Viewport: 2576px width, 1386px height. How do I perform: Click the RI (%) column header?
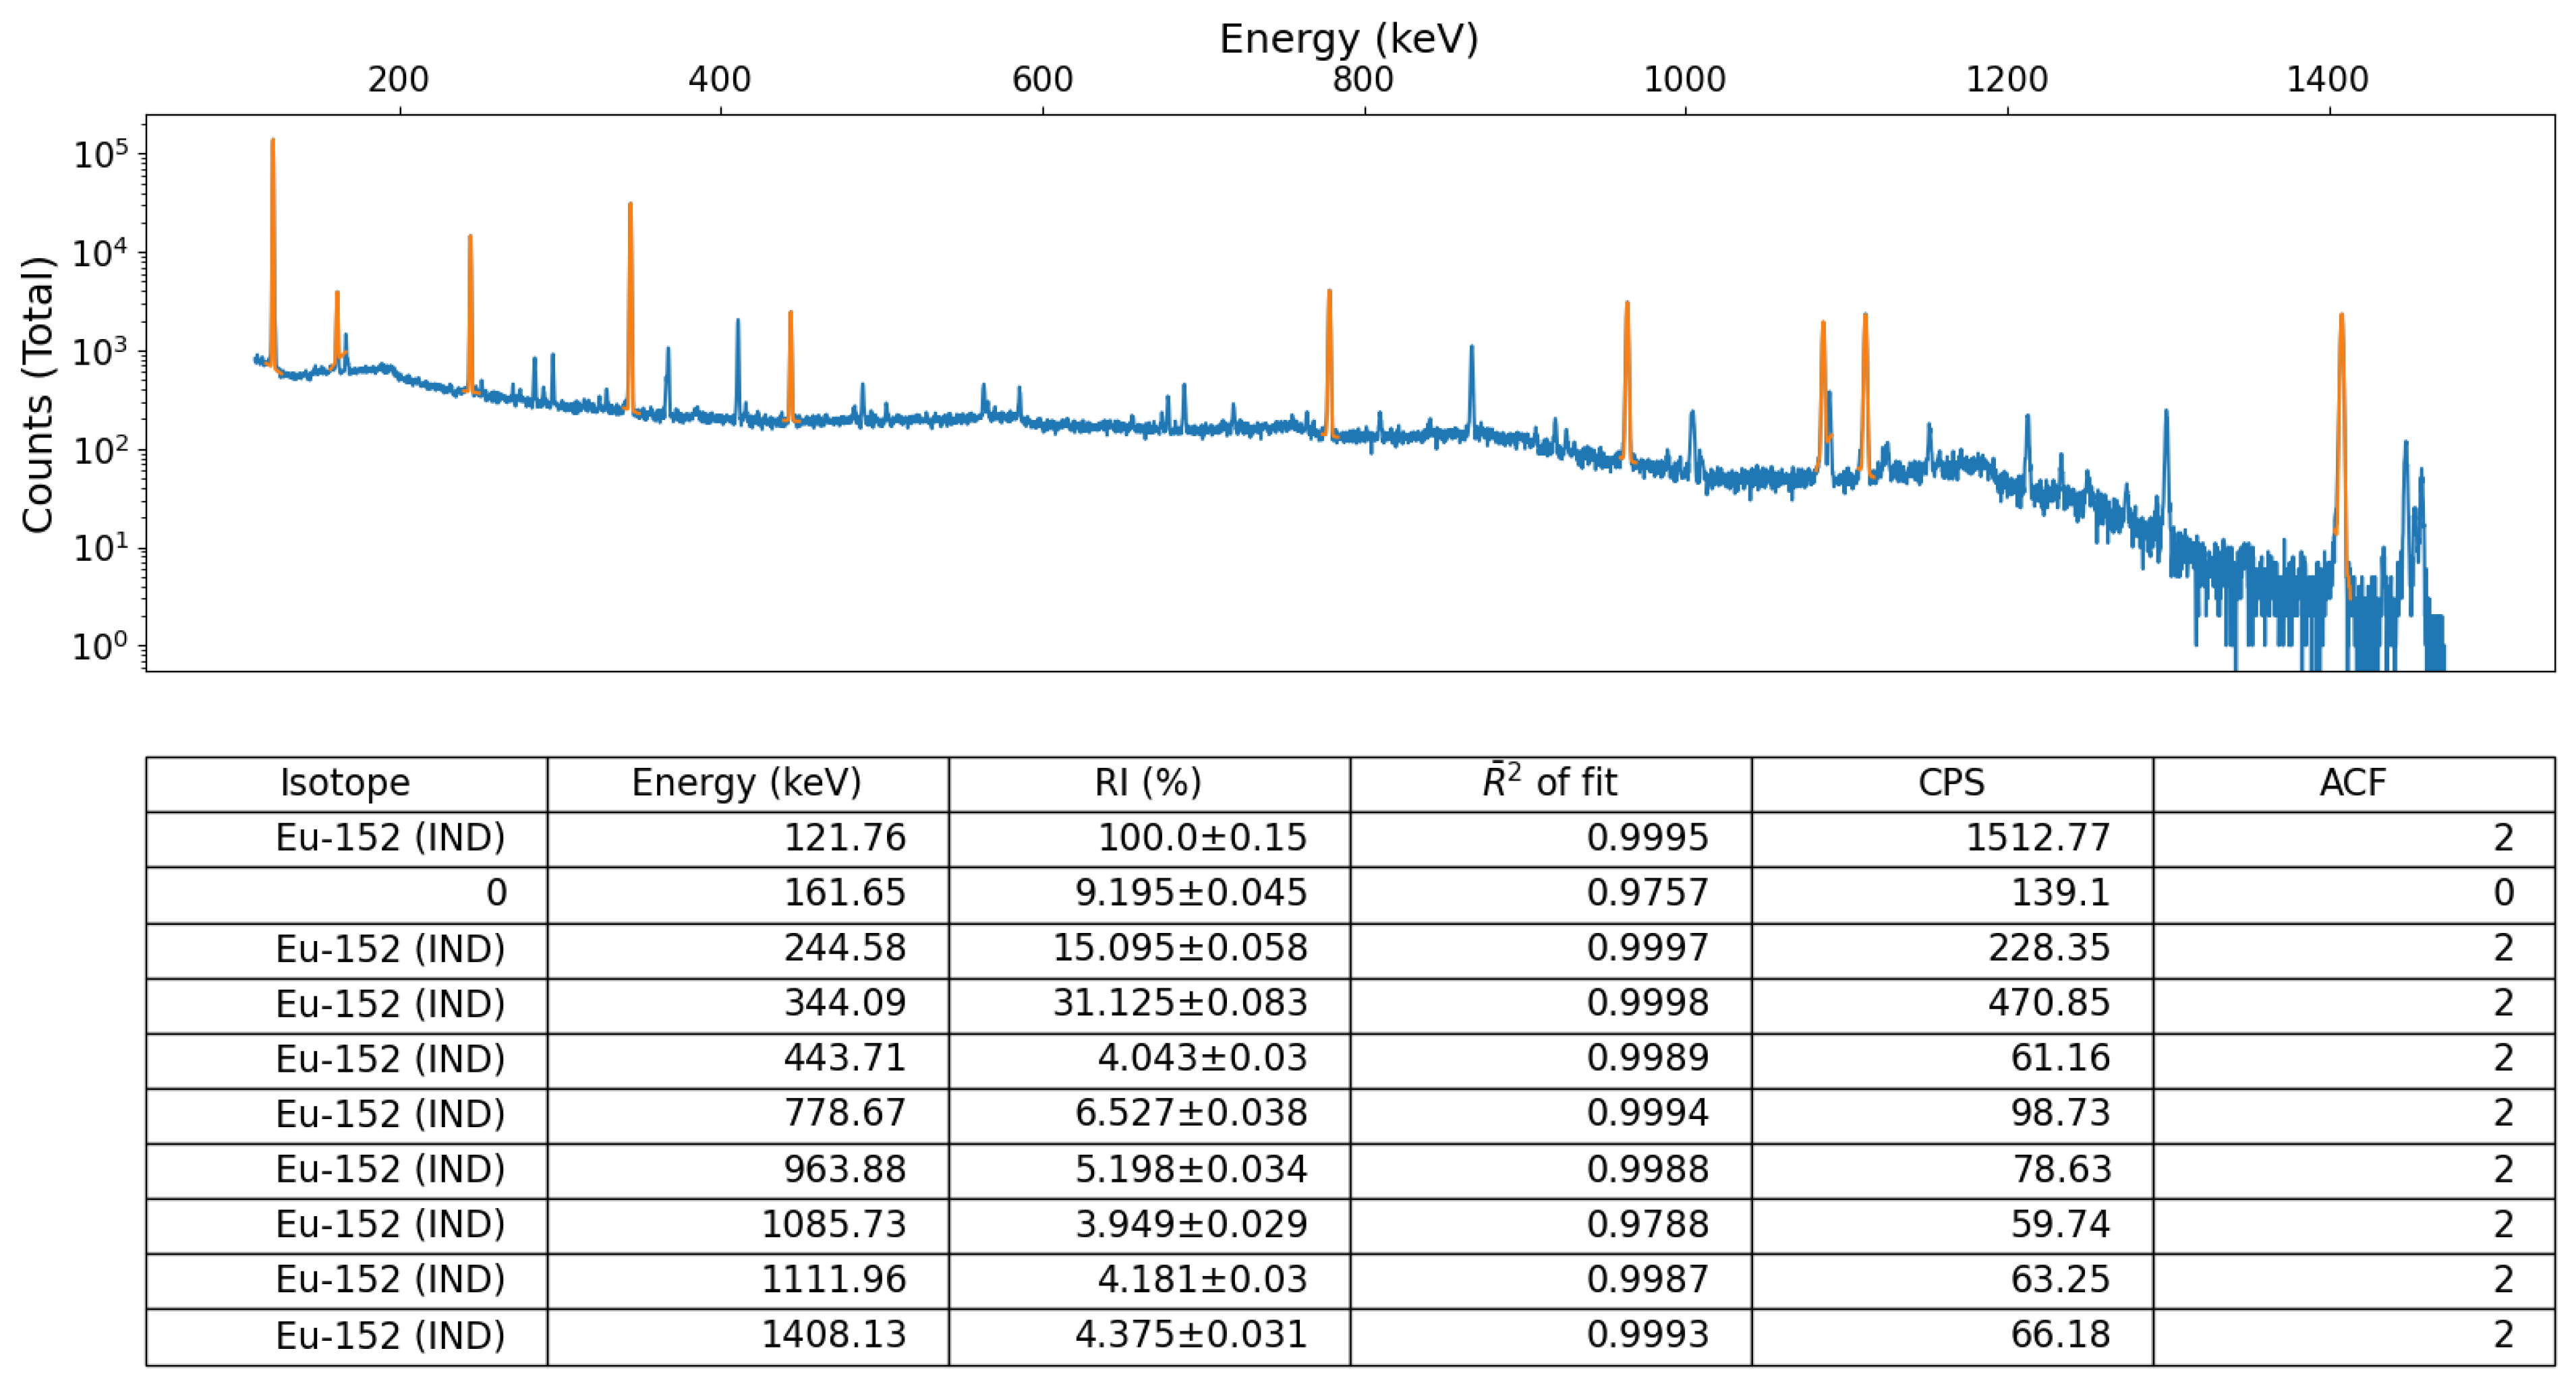tap(1148, 783)
